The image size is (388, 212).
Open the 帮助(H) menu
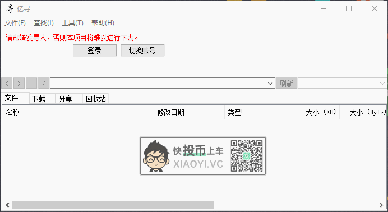coord(103,23)
